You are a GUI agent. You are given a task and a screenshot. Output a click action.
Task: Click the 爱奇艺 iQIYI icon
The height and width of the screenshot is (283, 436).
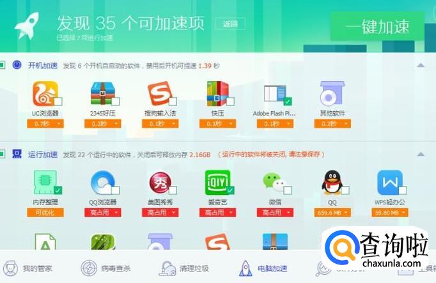tap(218, 183)
